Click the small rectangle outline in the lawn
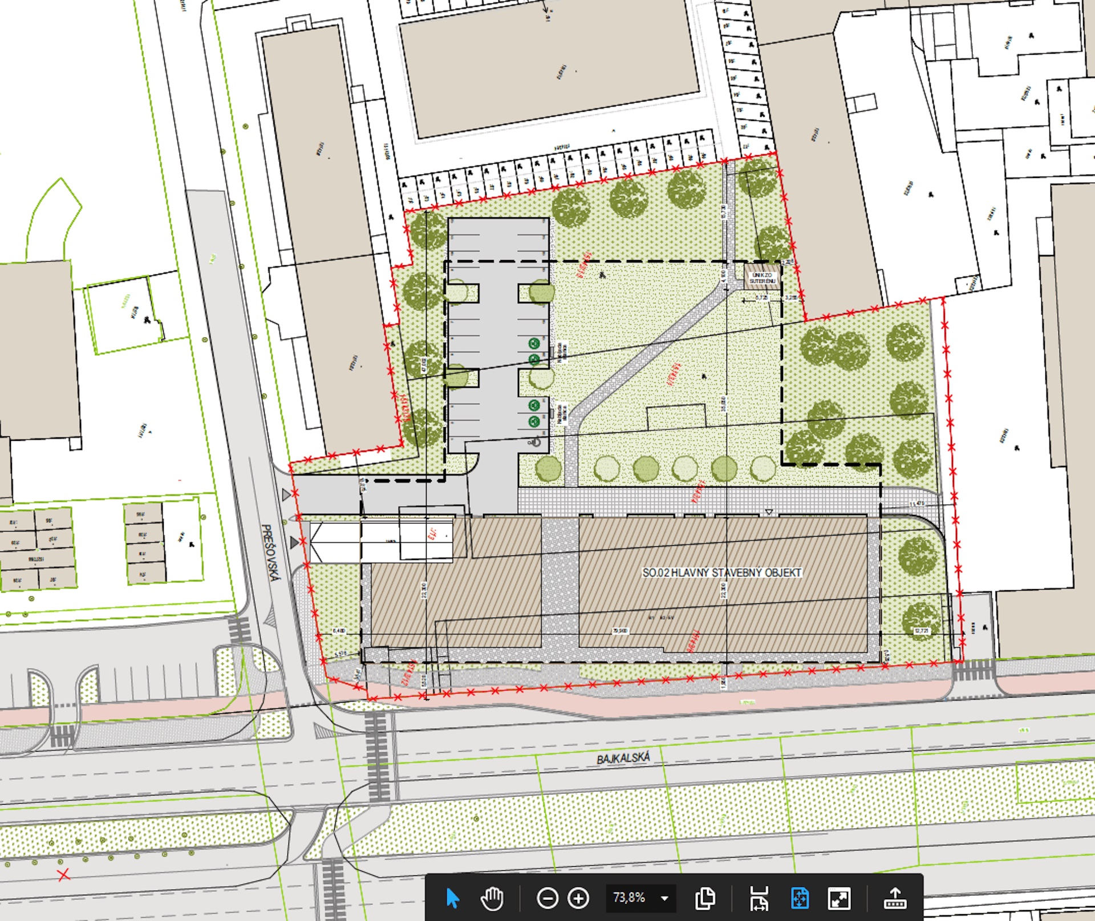1095x921 pixels. [676, 417]
